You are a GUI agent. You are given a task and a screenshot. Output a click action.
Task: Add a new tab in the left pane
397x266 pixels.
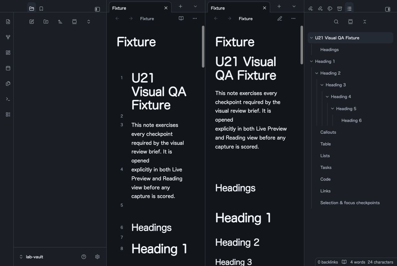181,6
